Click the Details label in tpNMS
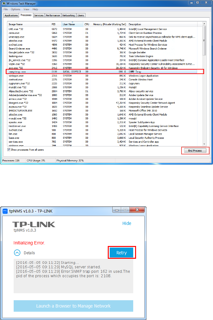Image resolution: width=213 pixels, height=320 pixels. pos(29,253)
